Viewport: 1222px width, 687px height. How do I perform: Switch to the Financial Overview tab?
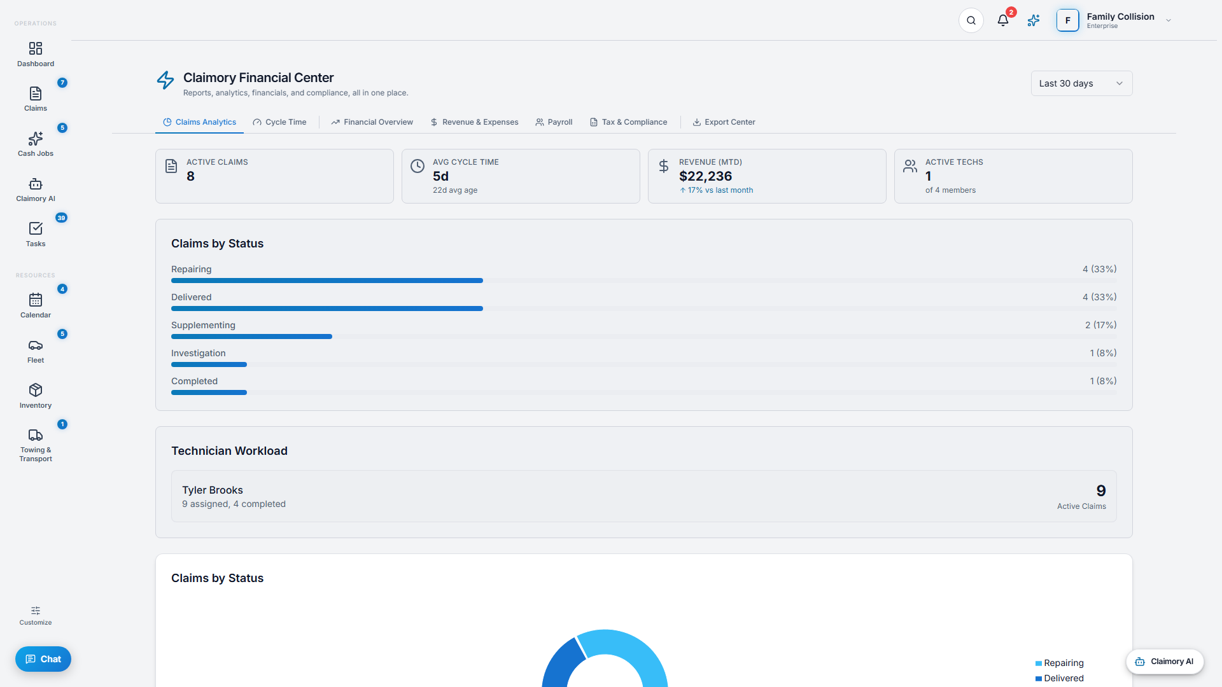click(372, 122)
